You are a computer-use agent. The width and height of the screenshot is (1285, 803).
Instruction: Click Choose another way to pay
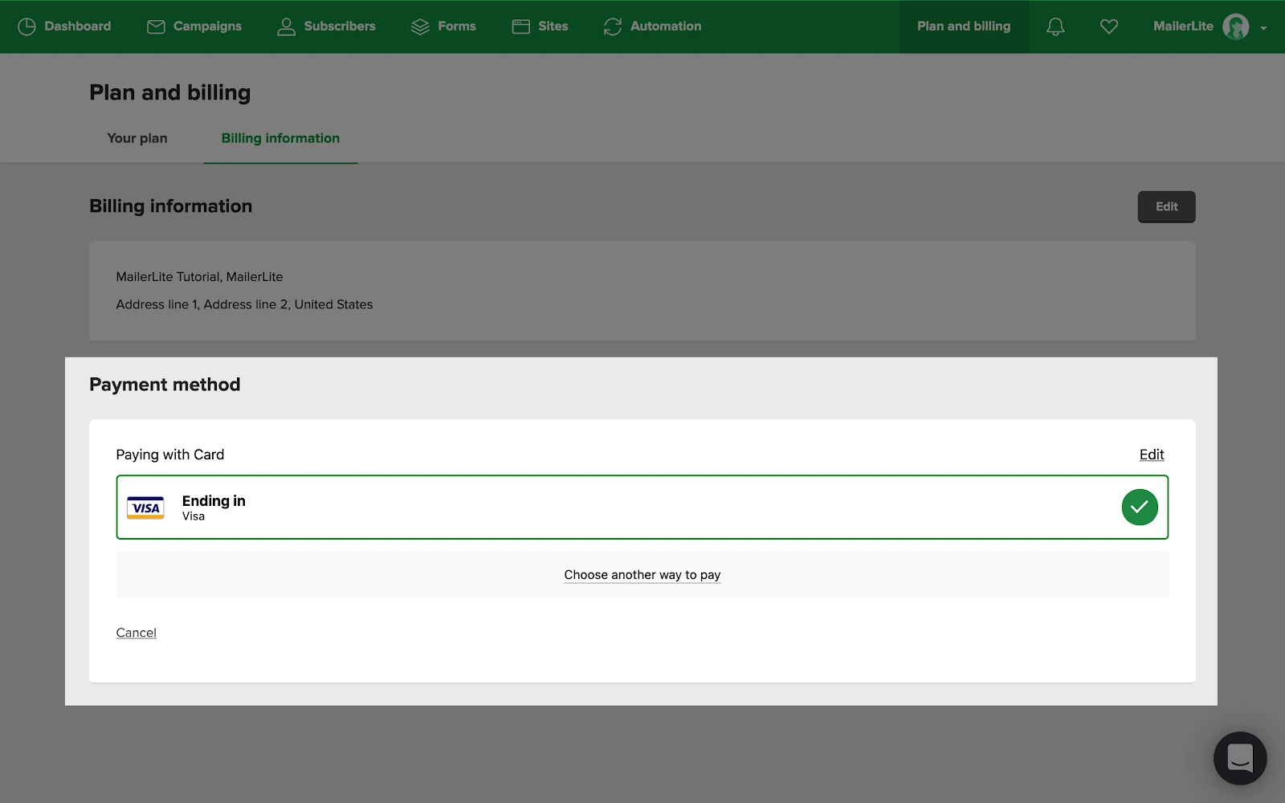click(642, 575)
